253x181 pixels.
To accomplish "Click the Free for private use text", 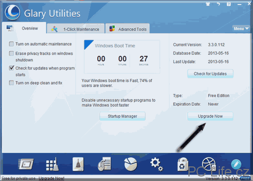I will pyautogui.click(x=19, y=178).
